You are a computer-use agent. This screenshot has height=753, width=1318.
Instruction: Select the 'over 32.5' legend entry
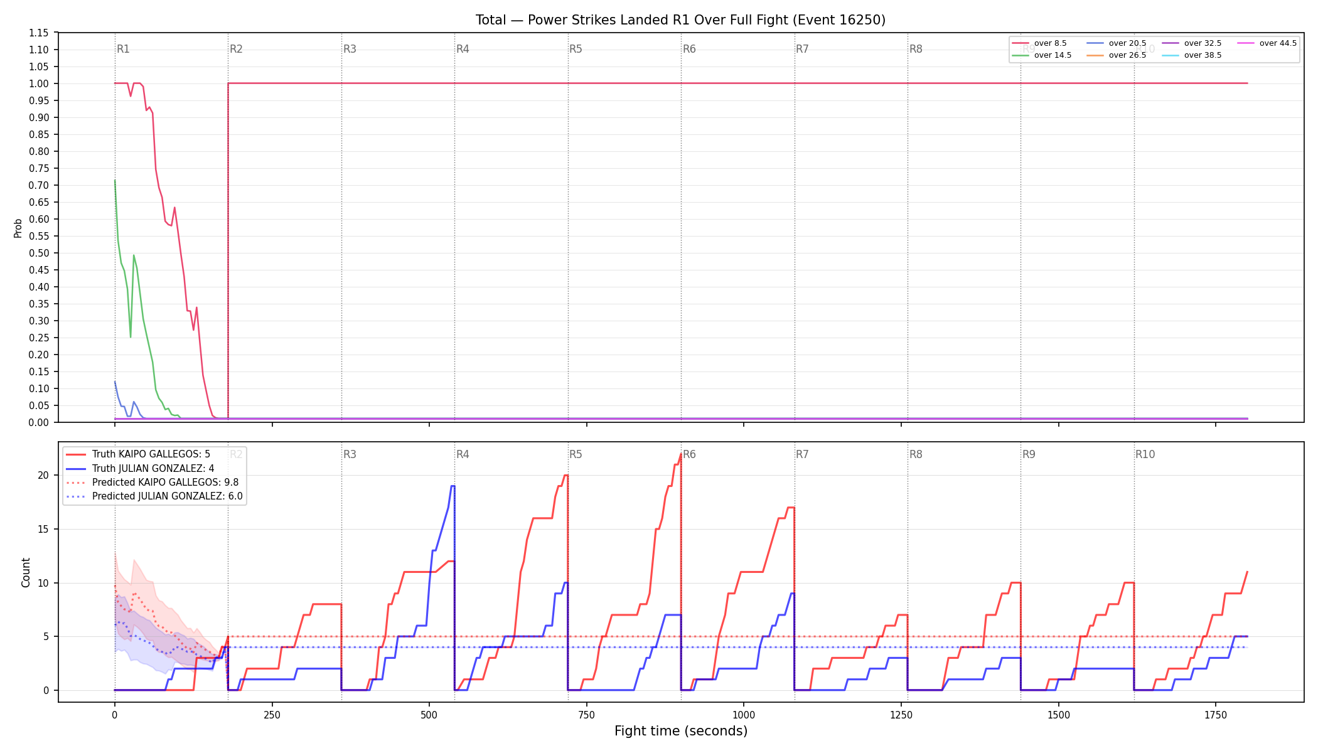point(1192,43)
